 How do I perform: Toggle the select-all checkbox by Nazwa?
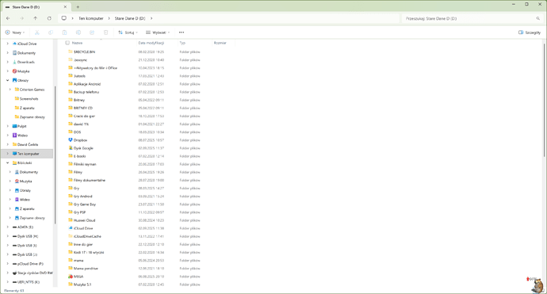[x=67, y=43]
